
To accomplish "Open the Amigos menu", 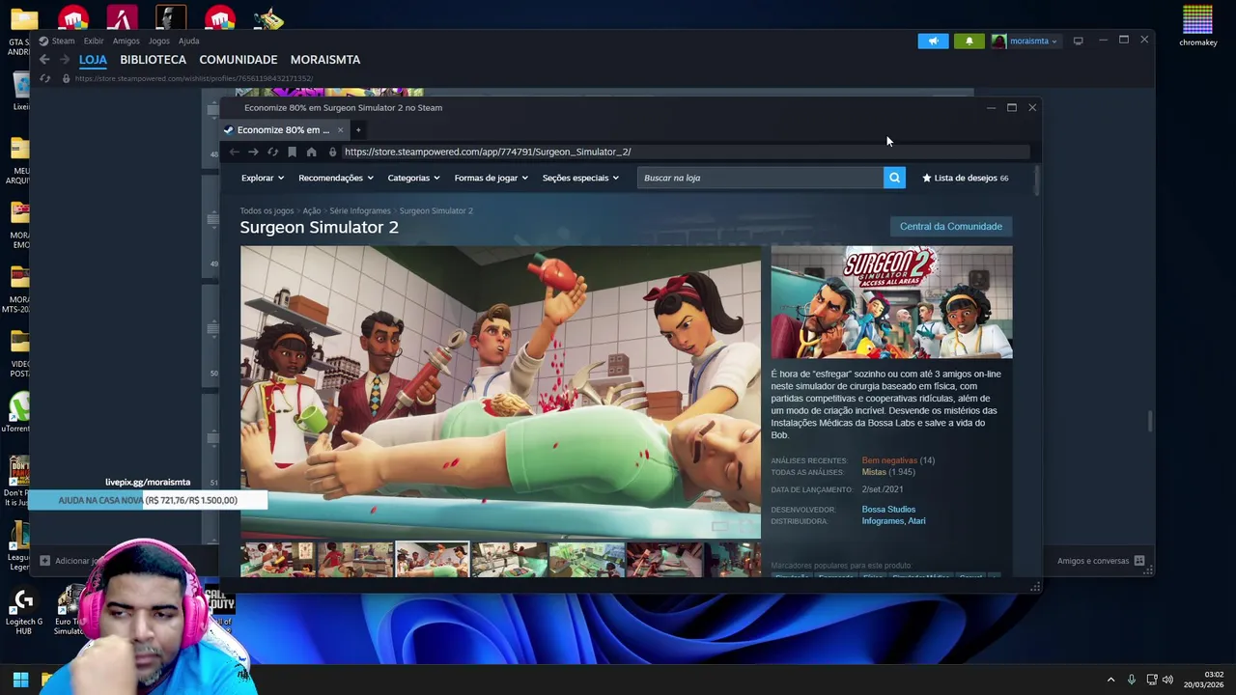I will click(126, 41).
